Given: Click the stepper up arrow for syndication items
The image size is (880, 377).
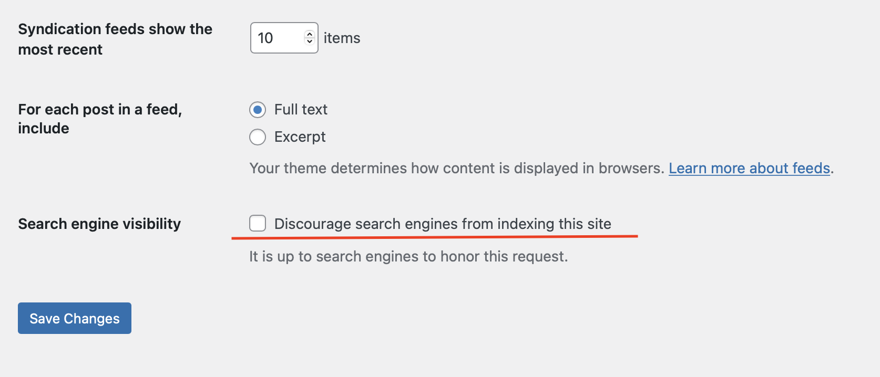Looking at the screenshot, I should coord(310,34).
